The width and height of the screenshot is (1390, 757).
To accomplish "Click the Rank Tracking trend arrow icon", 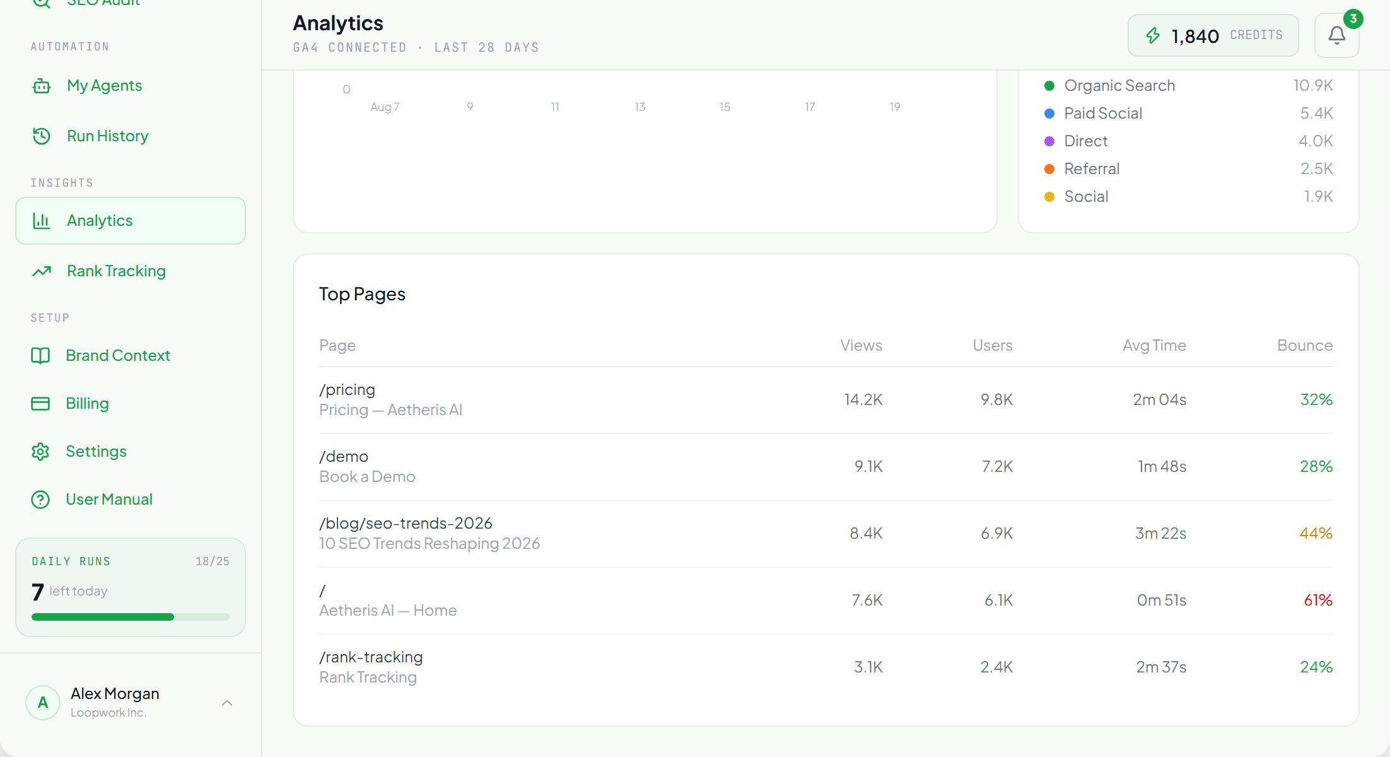I will tap(42, 271).
